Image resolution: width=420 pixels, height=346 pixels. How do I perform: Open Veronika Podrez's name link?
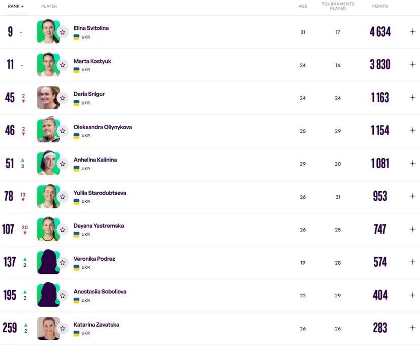[x=94, y=259]
